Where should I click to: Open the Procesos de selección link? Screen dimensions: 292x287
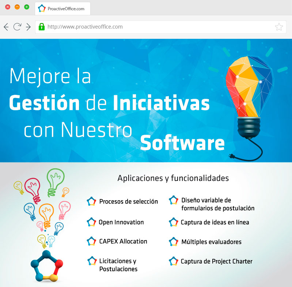[x=128, y=201]
